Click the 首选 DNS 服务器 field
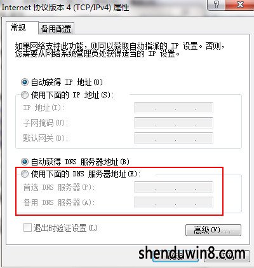Viewport: 254px width, 268px height. pyautogui.click(x=173, y=187)
